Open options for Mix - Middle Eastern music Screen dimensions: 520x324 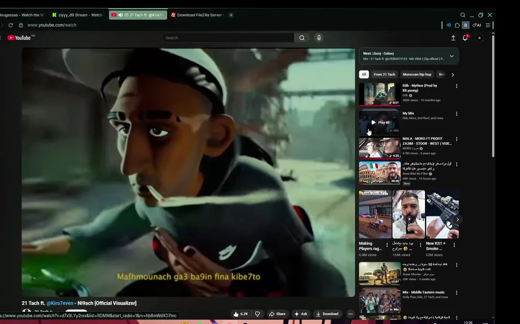tap(456, 293)
